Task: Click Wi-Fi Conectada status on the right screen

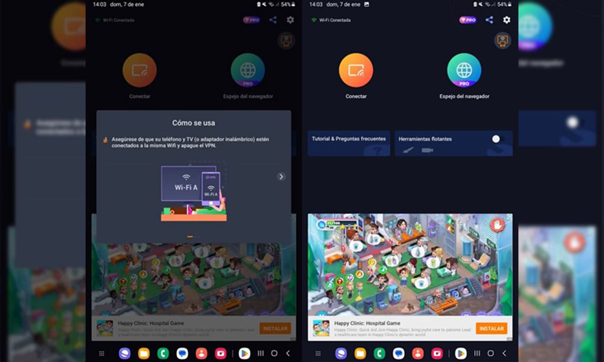Action: click(x=331, y=20)
